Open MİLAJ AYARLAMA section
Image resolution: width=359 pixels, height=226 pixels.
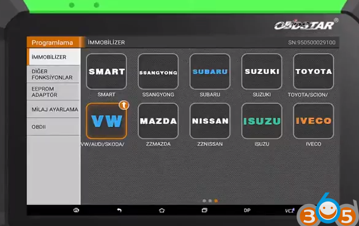tap(54, 109)
